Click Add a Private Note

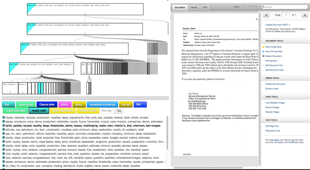click(274, 51)
